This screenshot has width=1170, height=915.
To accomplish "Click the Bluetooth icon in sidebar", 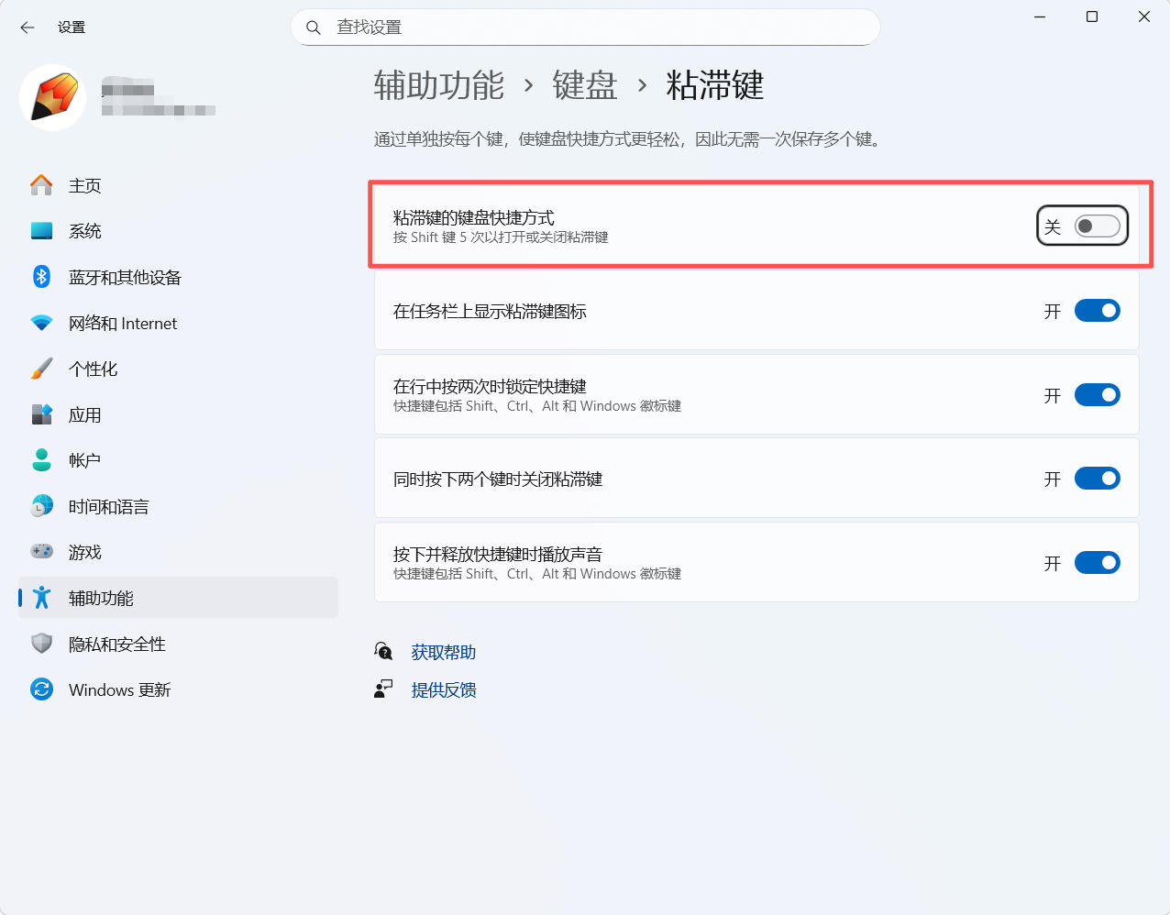I will (41, 277).
